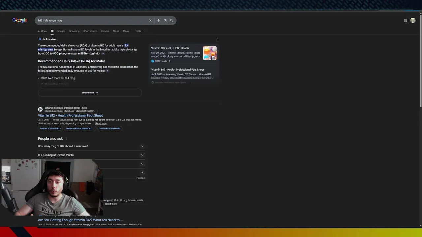
Task: Open the Tools dropdown
Action: [139, 31]
